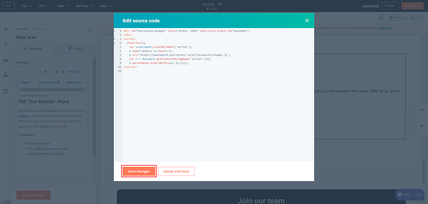
Task: Click the grid dots icon on right edge
Action: [422, 110]
